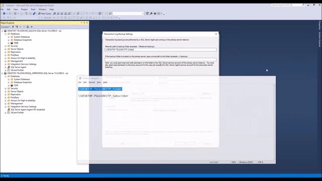
Task: Open the Solution Explorer side tab
Action: pyautogui.click(x=319, y=39)
